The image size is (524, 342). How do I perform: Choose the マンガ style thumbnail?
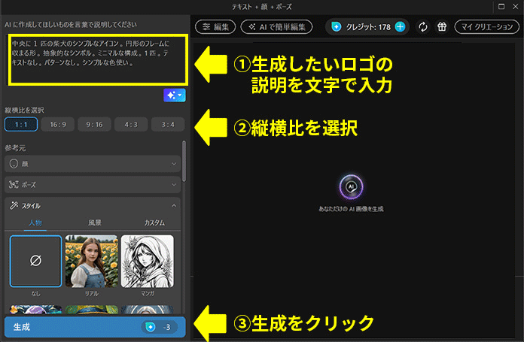coord(148,262)
